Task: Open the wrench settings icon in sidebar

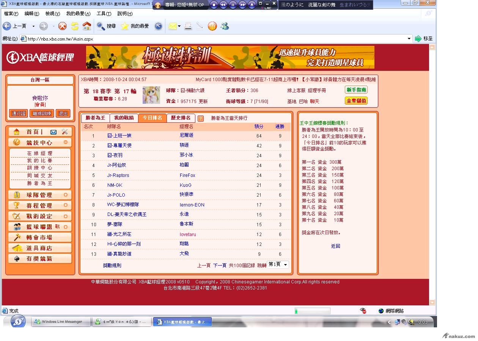Action: coord(64,132)
